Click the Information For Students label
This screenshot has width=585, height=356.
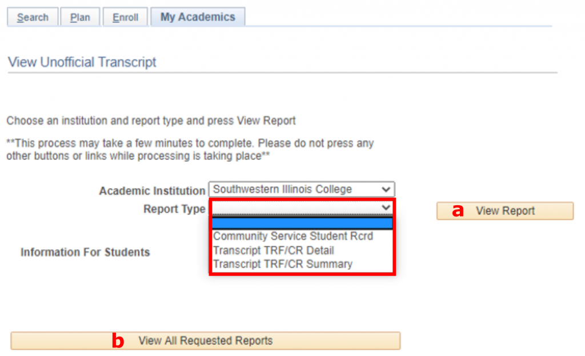[x=85, y=252]
